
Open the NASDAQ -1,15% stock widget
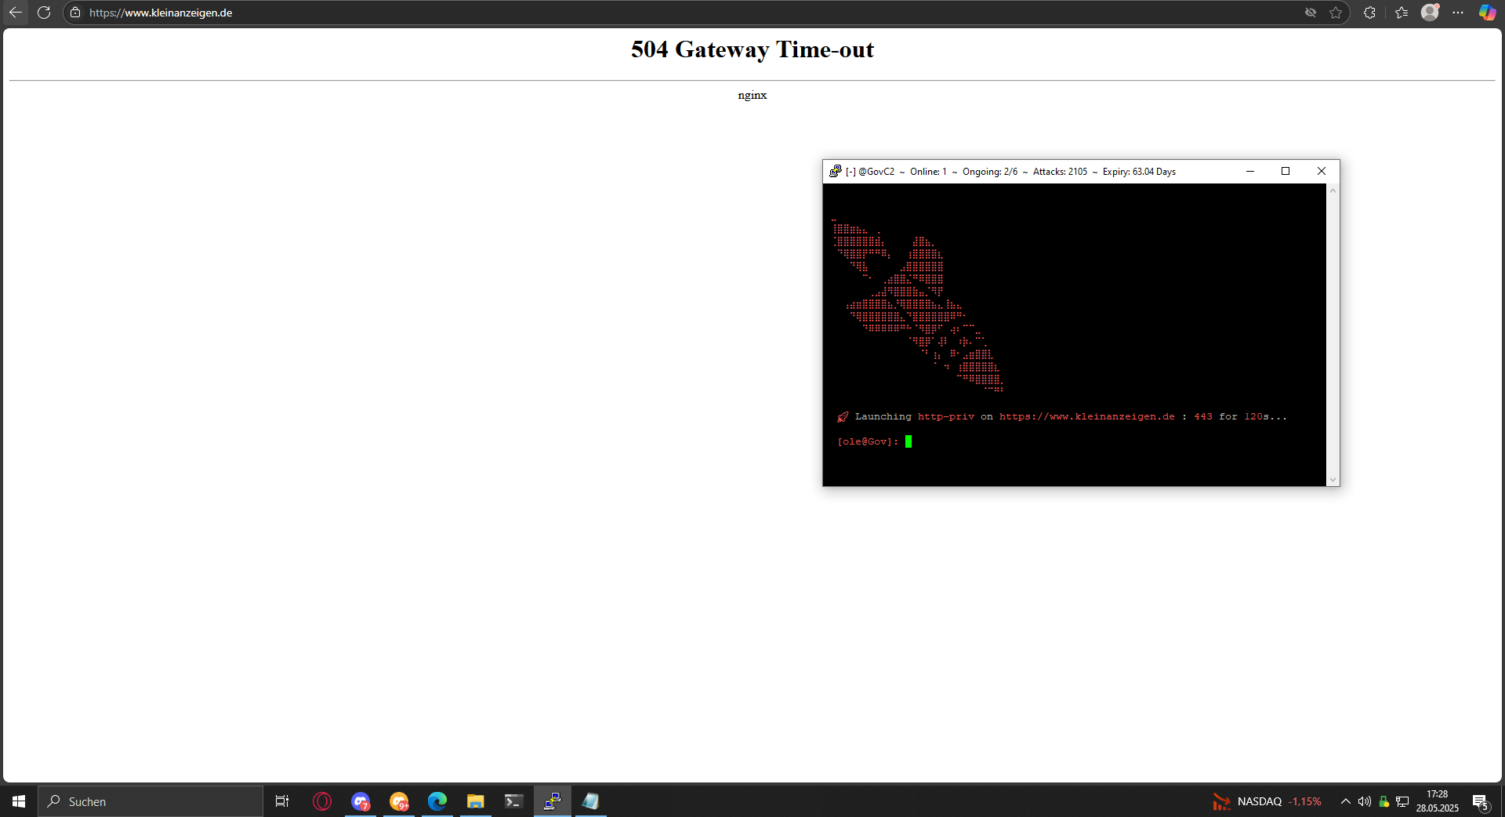click(1267, 801)
